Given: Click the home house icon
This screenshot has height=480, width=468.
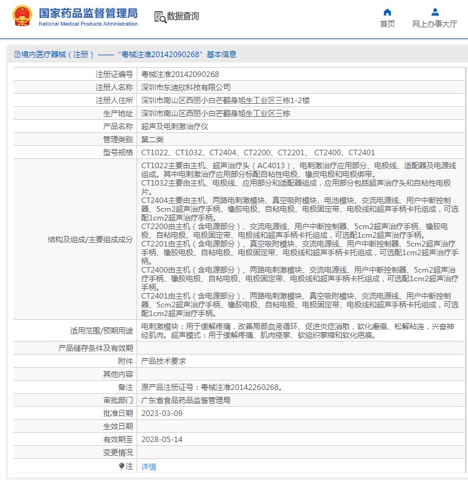Looking at the screenshot, I should point(387,12).
